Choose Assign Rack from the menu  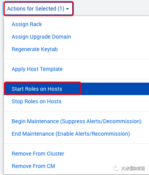click(x=27, y=24)
